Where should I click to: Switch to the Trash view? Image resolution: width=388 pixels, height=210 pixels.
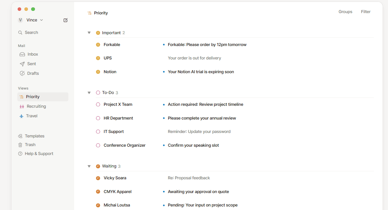(x=30, y=144)
